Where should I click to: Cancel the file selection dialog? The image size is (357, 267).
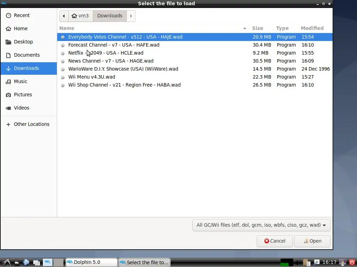[x=275, y=241]
